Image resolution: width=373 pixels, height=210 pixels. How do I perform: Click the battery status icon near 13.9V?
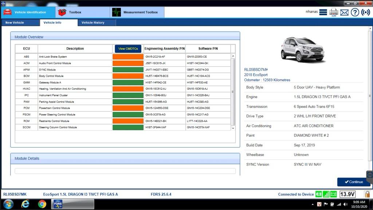pos(334,194)
